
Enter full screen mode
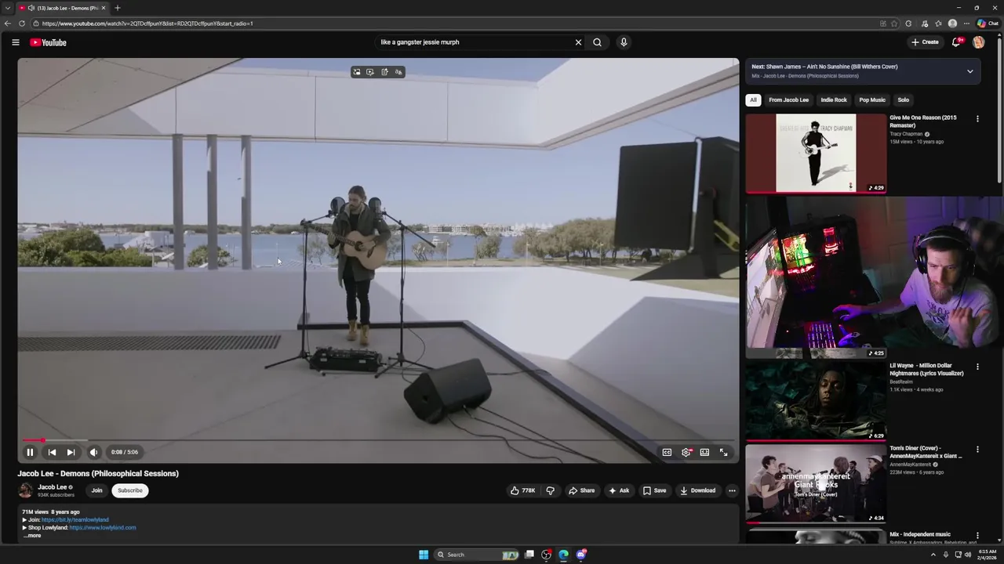(723, 452)
